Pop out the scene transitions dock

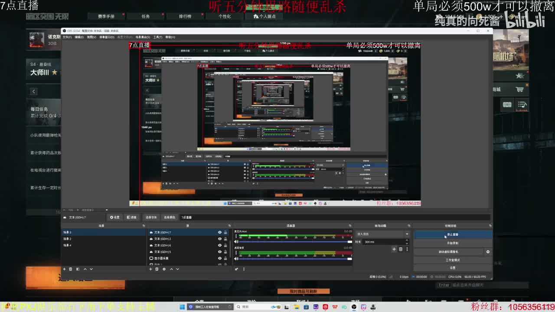[409, 226]
